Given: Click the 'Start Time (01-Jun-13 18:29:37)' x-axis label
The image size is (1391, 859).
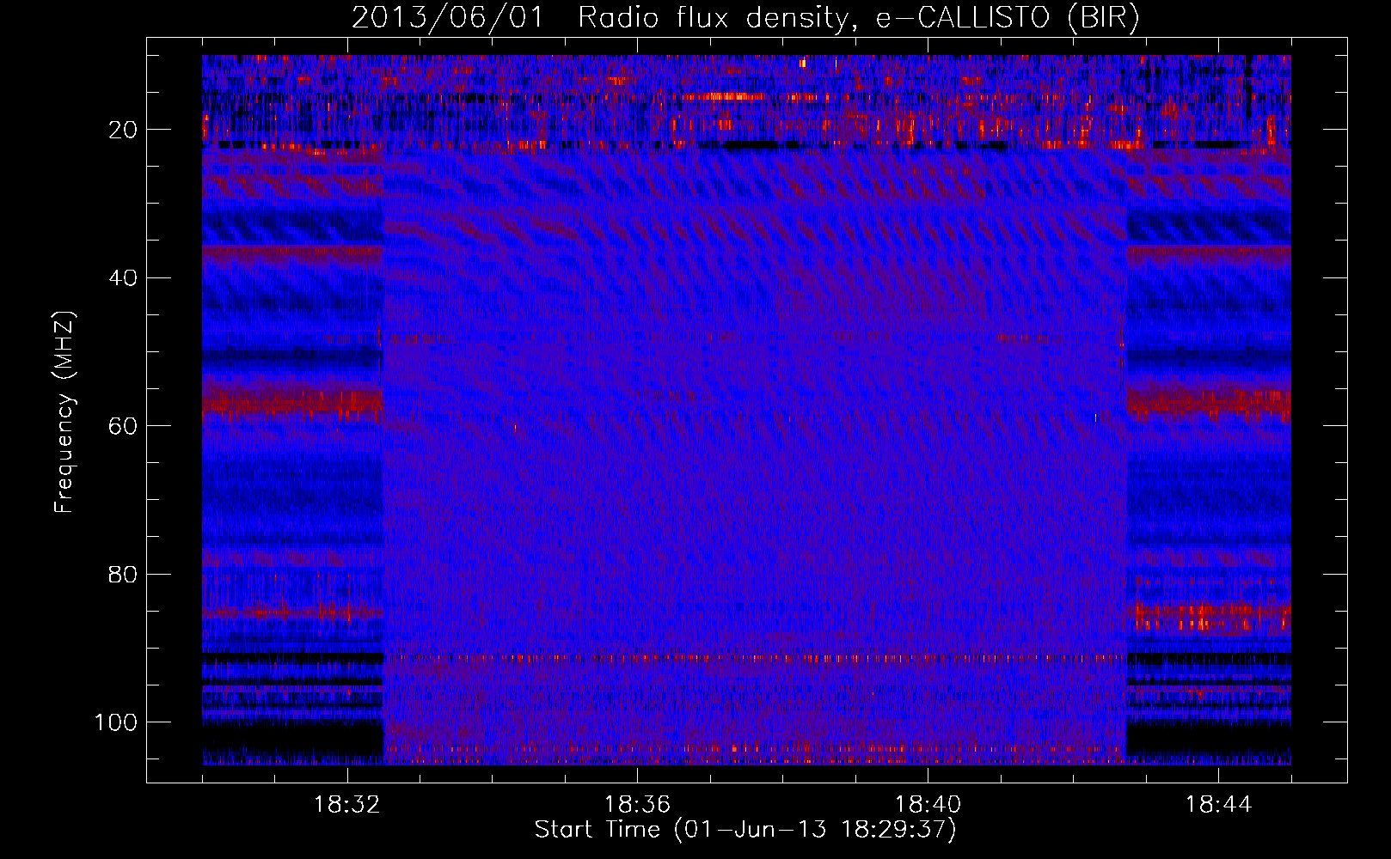Looking at the screenshot, I should pyautogui.click(x=745, y=830).
